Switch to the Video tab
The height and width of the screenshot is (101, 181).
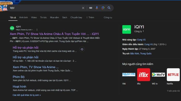point(34,17)
